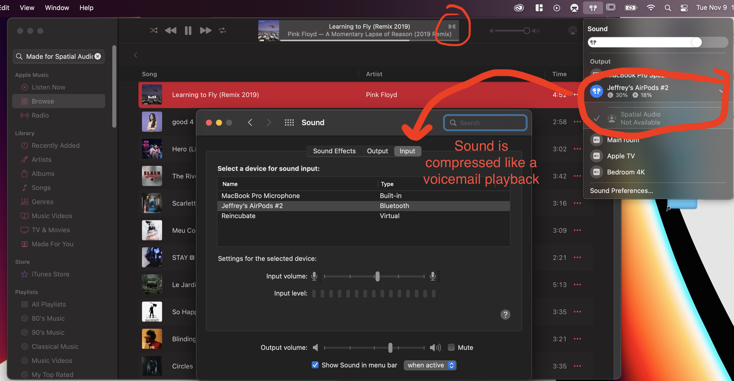Enable the Mute checkbox

coord(451,347)
